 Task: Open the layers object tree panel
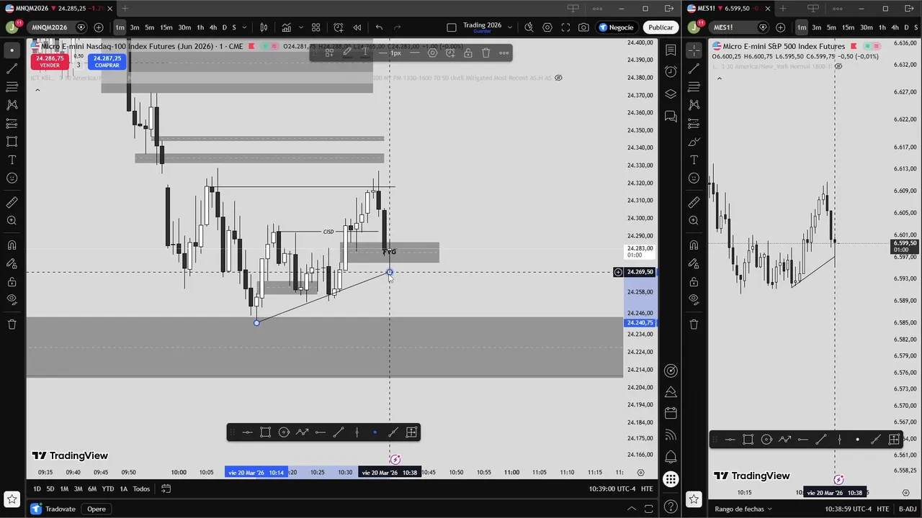click(x=671, y=94)
